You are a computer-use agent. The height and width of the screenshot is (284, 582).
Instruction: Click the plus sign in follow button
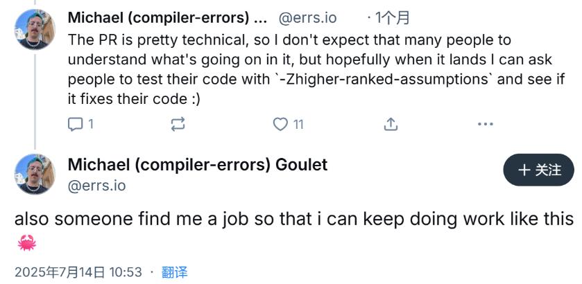click(x=524, y=170)
